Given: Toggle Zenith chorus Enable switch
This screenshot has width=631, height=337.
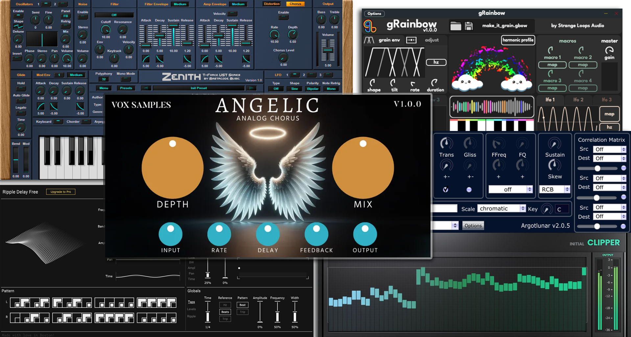Looking at the screenshot, I should [x=283, y=17].
